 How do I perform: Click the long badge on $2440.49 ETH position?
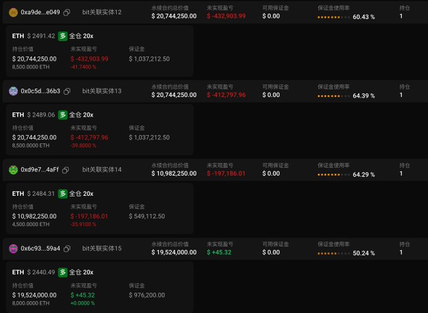tap(63, 272)
